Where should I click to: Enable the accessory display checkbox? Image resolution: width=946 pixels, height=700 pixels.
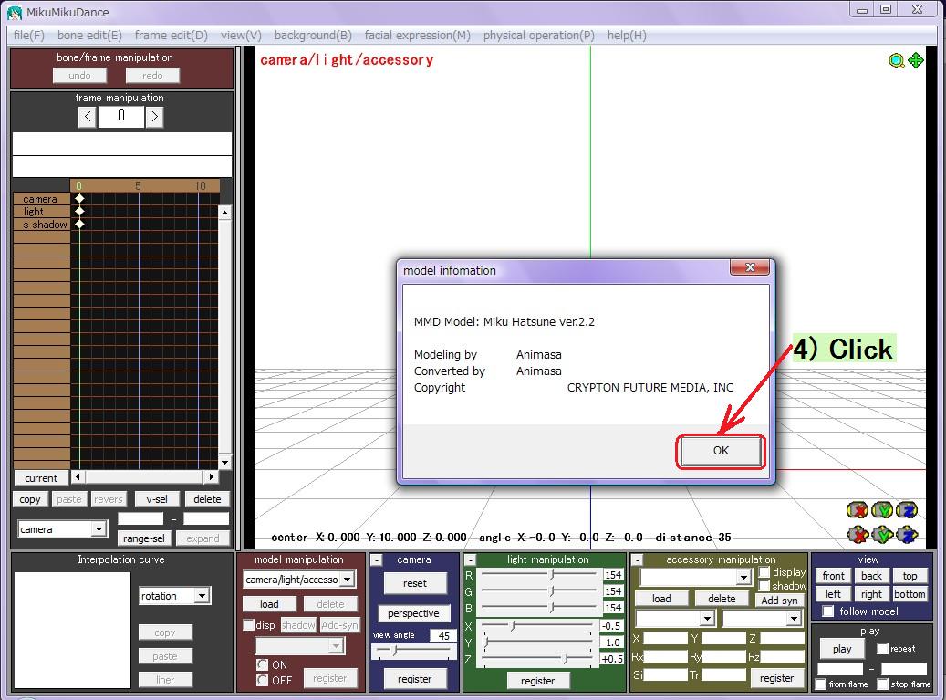(764, 572)
